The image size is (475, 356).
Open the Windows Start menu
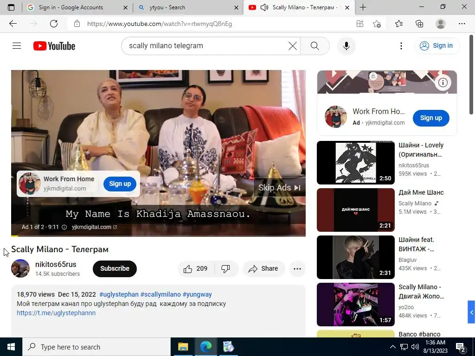point(11,347)
